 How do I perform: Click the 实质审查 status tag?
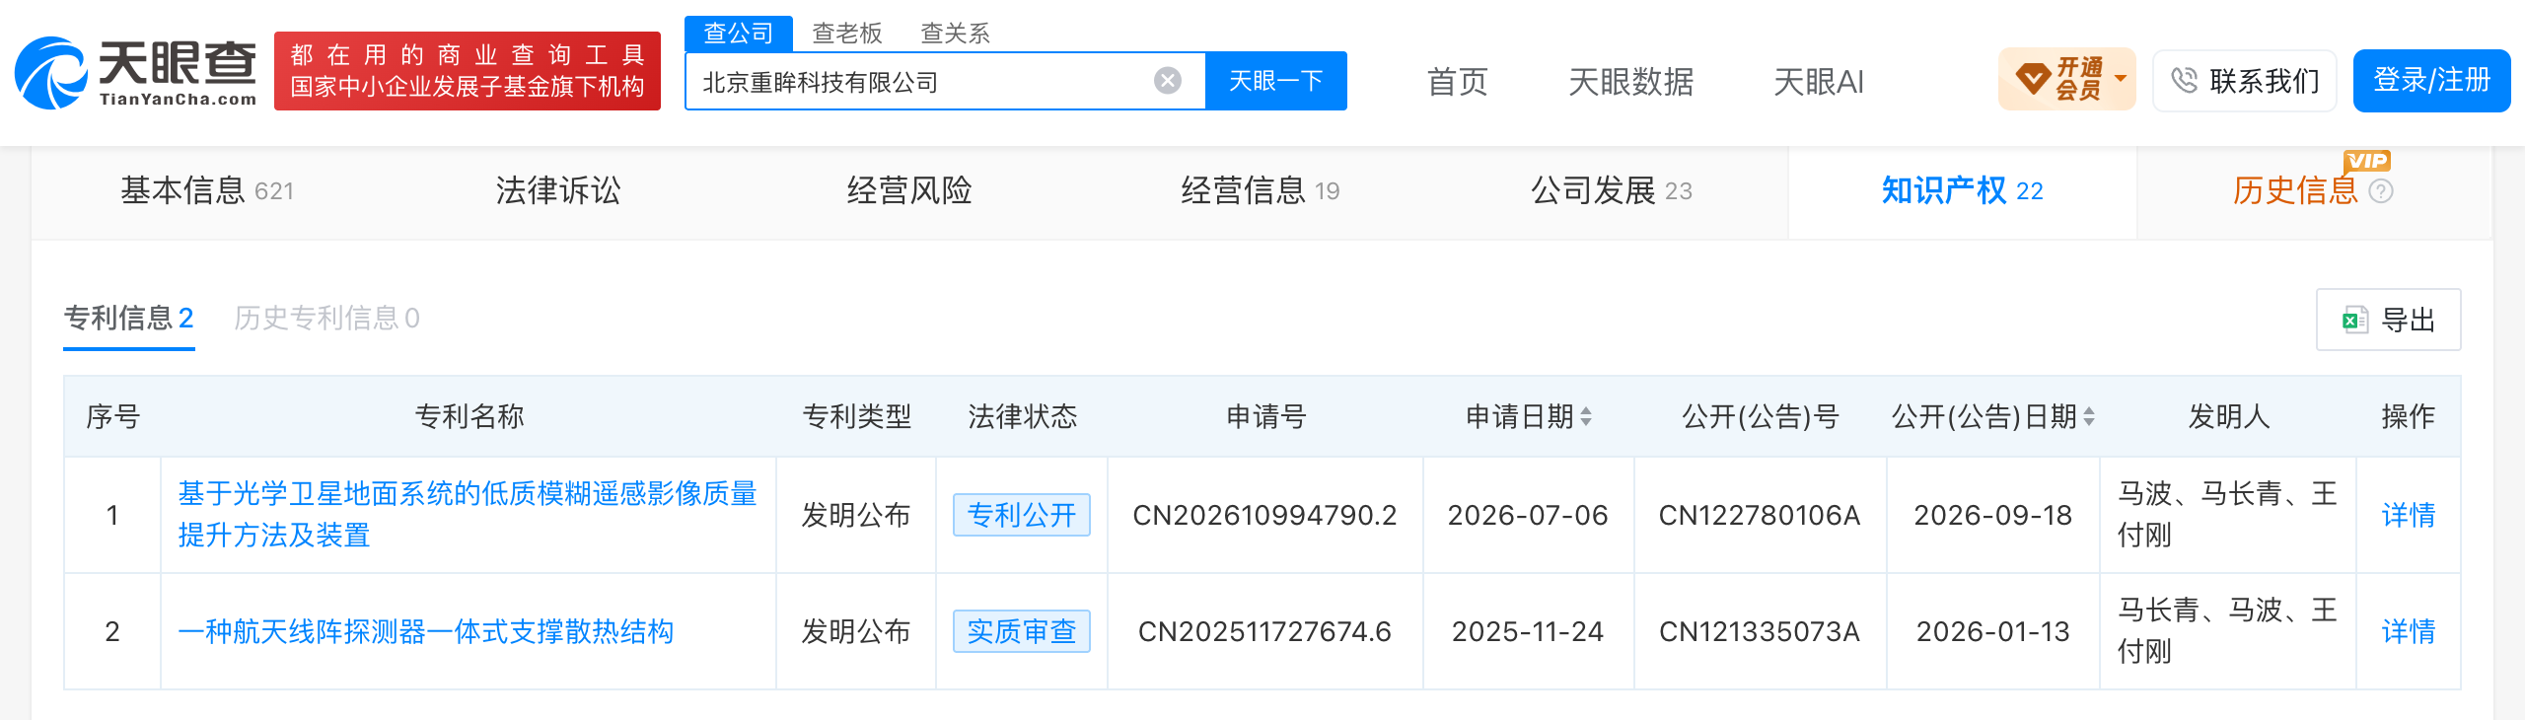(x=1021, y=631)
